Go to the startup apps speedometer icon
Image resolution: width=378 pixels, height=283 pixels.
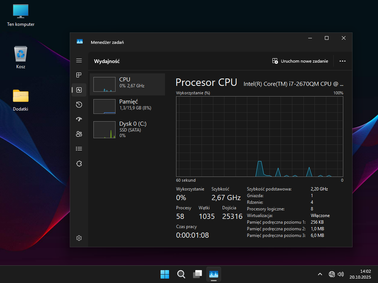tap(79, 119)
